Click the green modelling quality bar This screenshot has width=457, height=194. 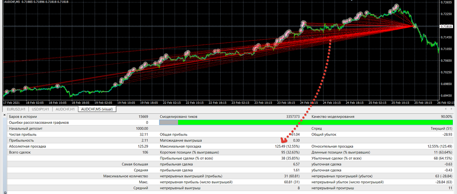315,122
